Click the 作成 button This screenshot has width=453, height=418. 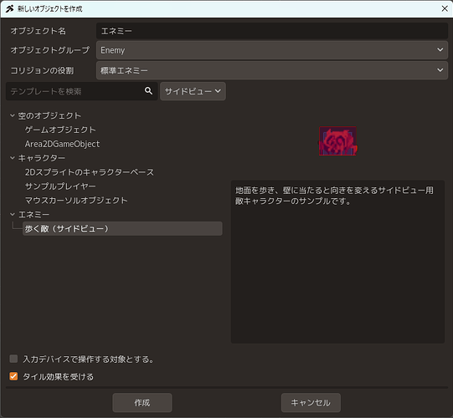click(142, 402)
